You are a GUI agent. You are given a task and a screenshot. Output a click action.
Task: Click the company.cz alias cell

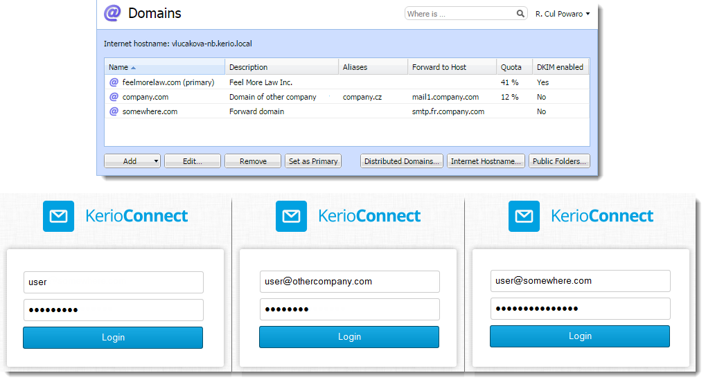point(362,97)
